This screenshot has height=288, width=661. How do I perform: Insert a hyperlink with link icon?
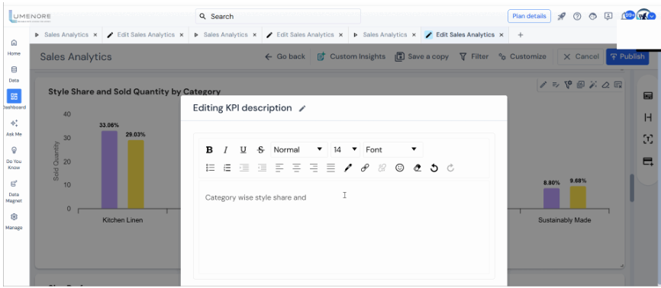point(365,168)
